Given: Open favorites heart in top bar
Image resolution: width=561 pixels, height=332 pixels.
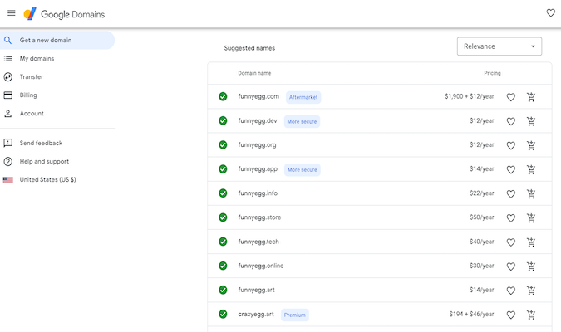Looking at the screenshot, I should pyautogui.click(x=550, y=13).
